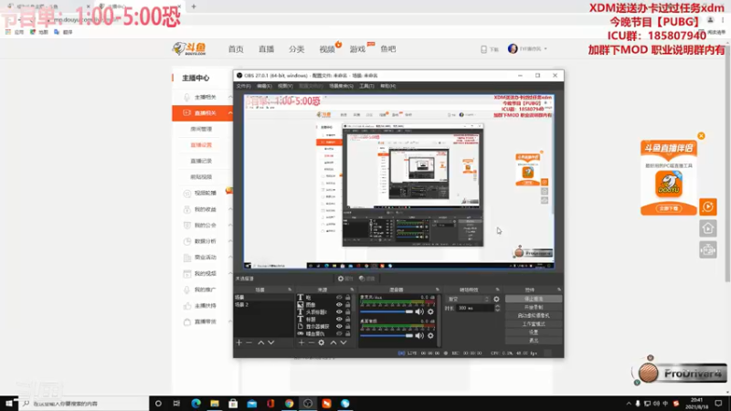Remove the selected source with Sources minus icon
The image size is (731, 411).
pos(311,343)
